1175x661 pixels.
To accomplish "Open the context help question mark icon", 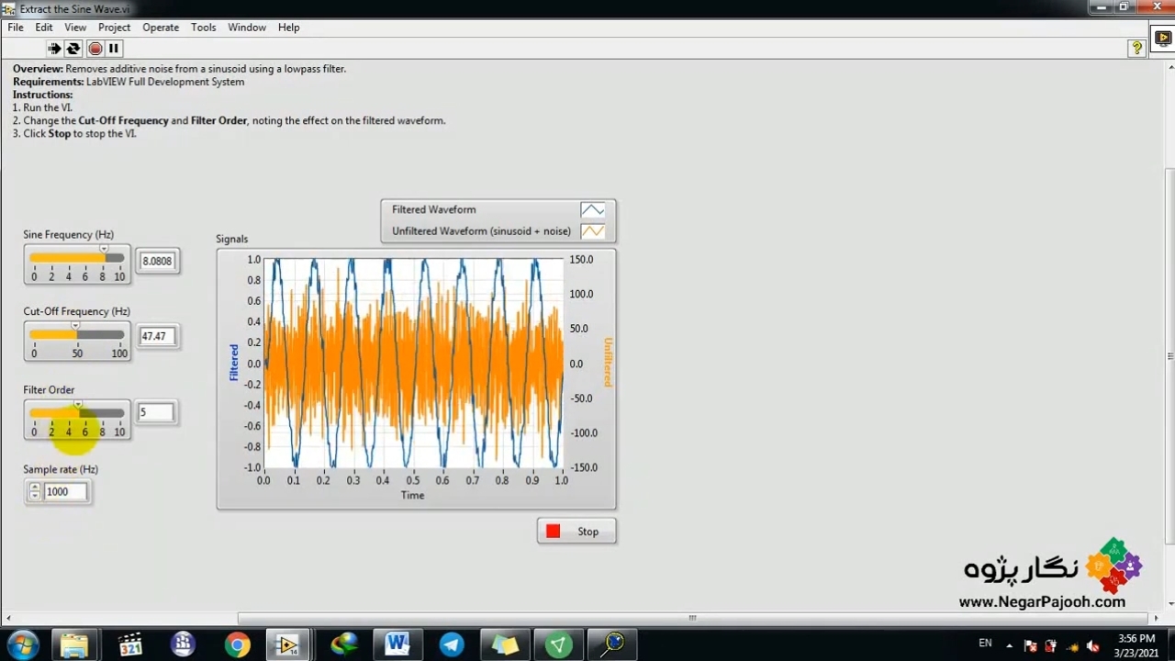I will [1136, 49].
